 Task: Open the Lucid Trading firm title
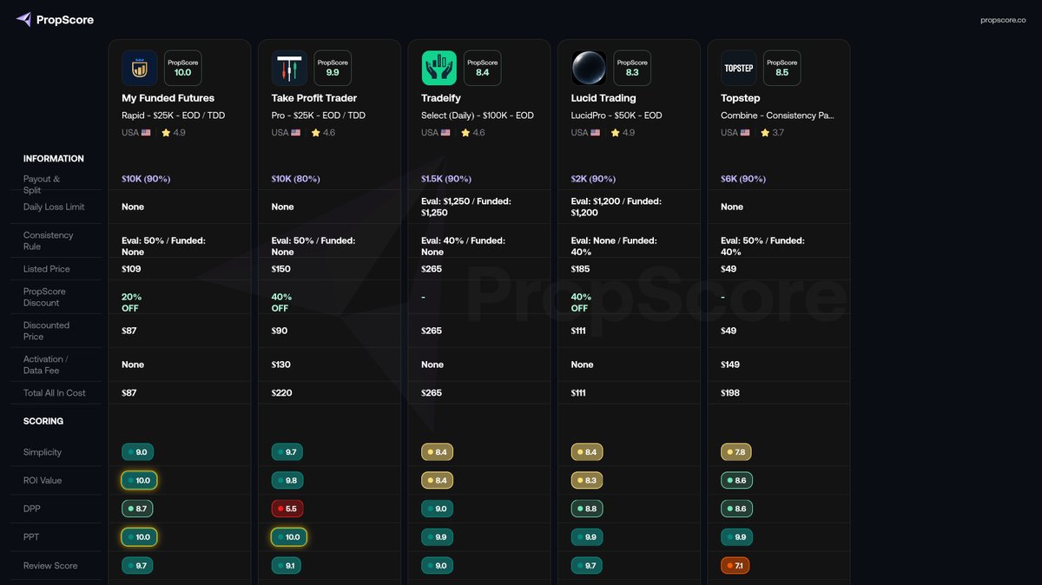[x=603, y=98]
